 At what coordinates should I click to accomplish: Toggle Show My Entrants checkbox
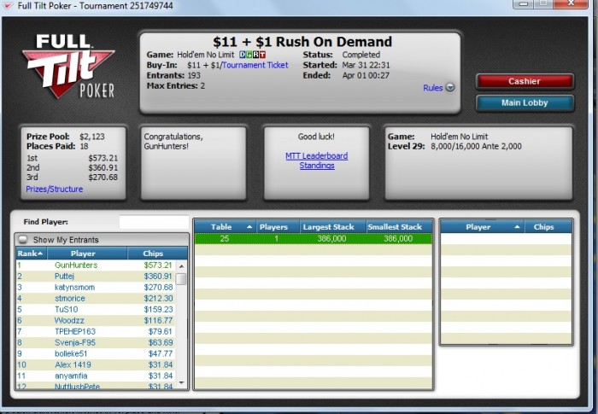23,240
